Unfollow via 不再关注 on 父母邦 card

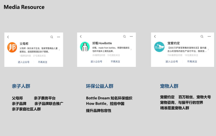click(x=42, y=62)
